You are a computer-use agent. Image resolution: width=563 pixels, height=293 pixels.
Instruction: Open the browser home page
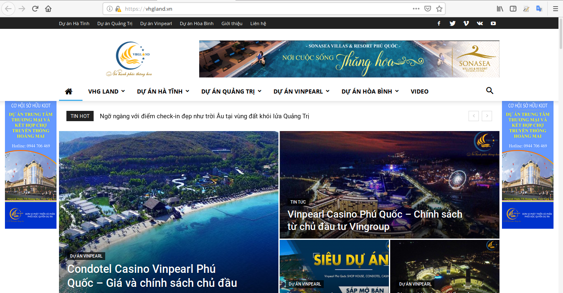(48, 9)
